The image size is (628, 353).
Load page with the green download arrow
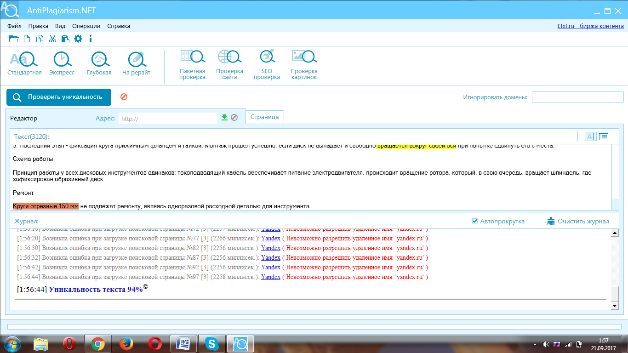224,118
